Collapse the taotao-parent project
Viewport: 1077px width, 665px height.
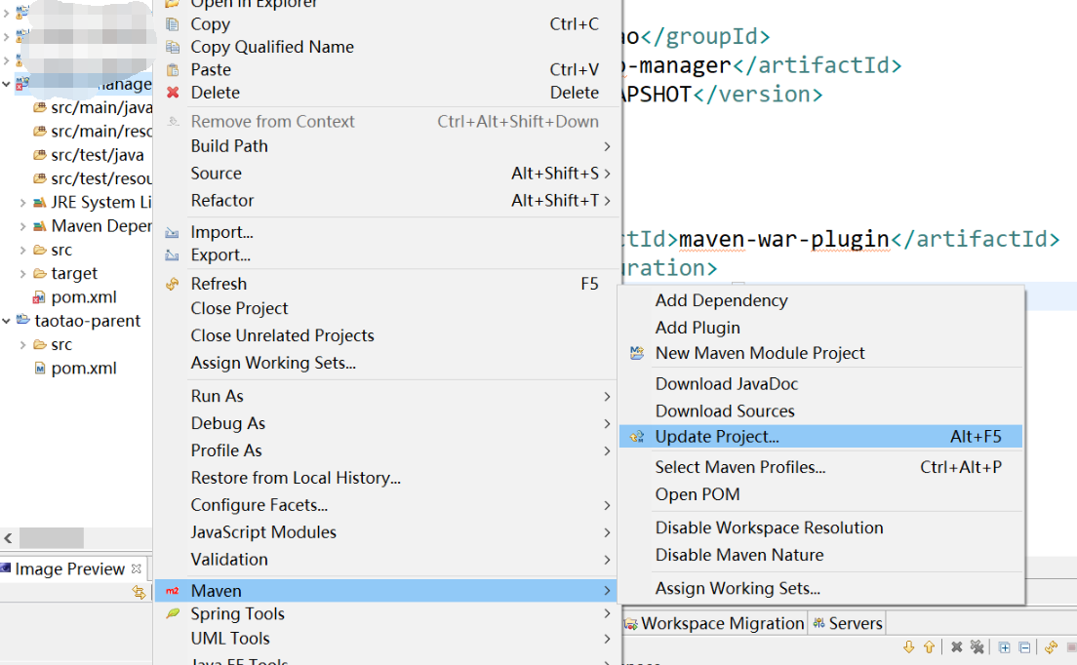(6, 321)
